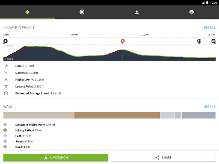Click the average speed diameter icon
The width and height of the screenshot is (219, 164).
click(6, 94)
